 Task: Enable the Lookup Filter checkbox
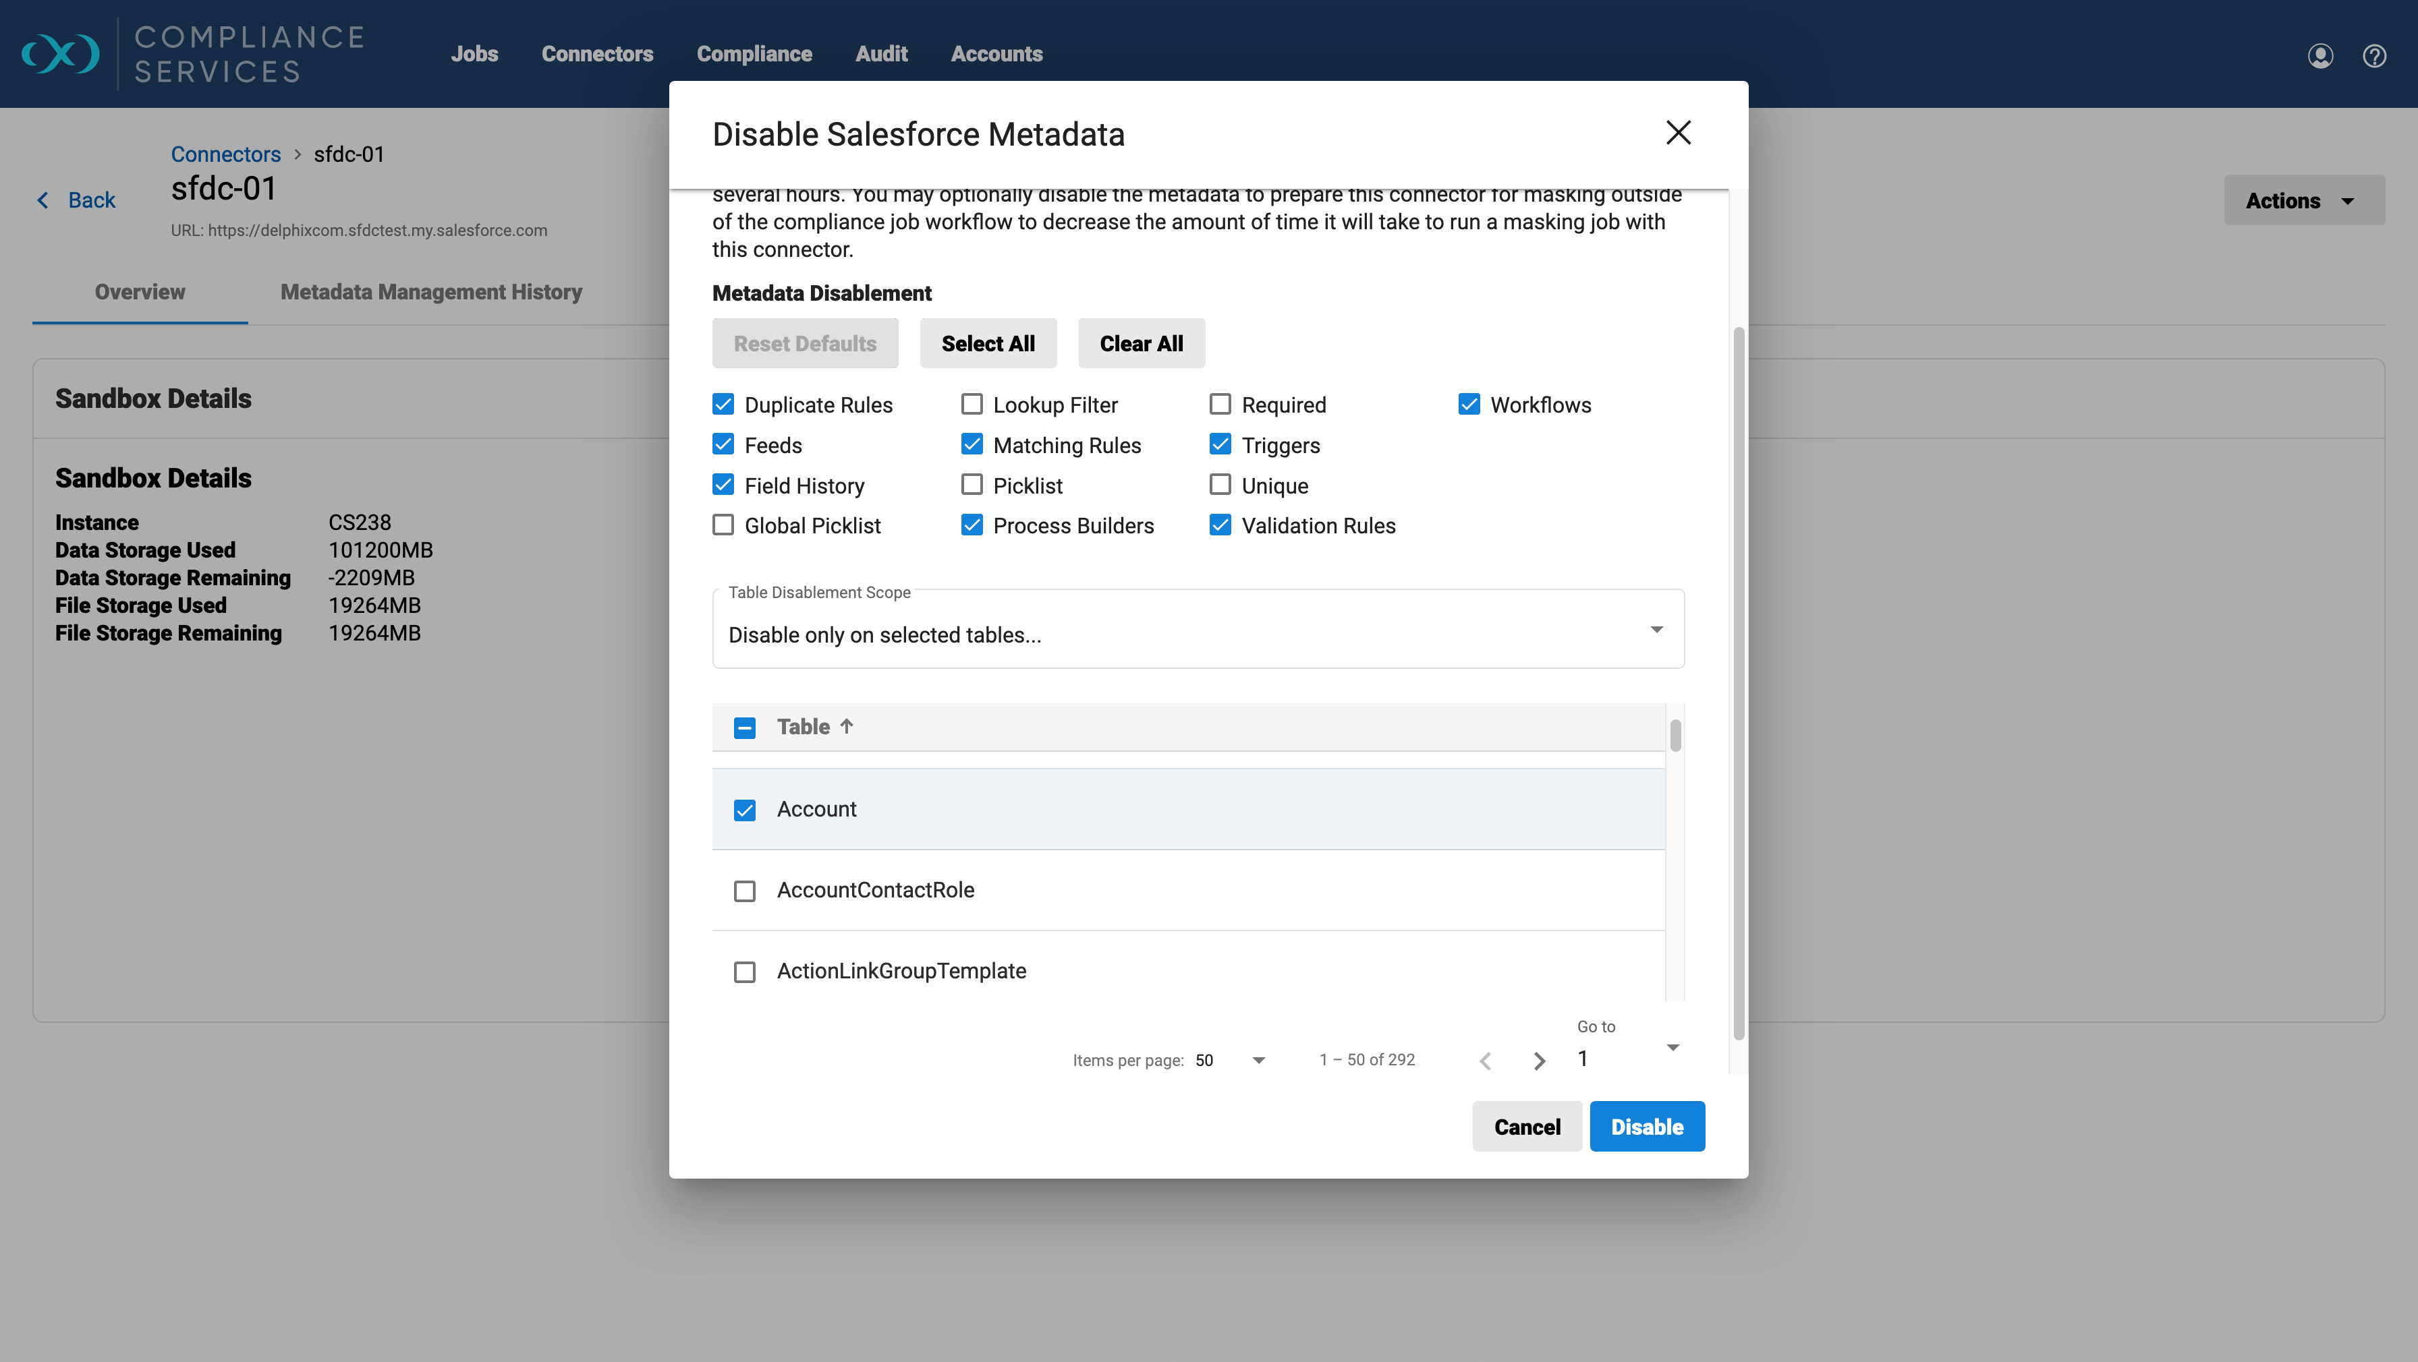coord(972,405)
